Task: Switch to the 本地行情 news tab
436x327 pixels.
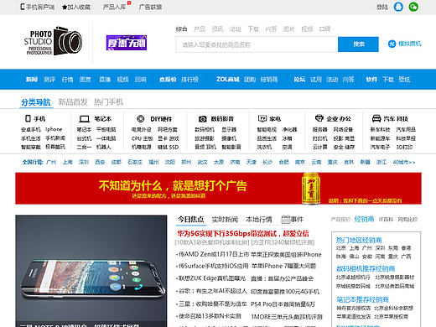Action: click(259, 220)
